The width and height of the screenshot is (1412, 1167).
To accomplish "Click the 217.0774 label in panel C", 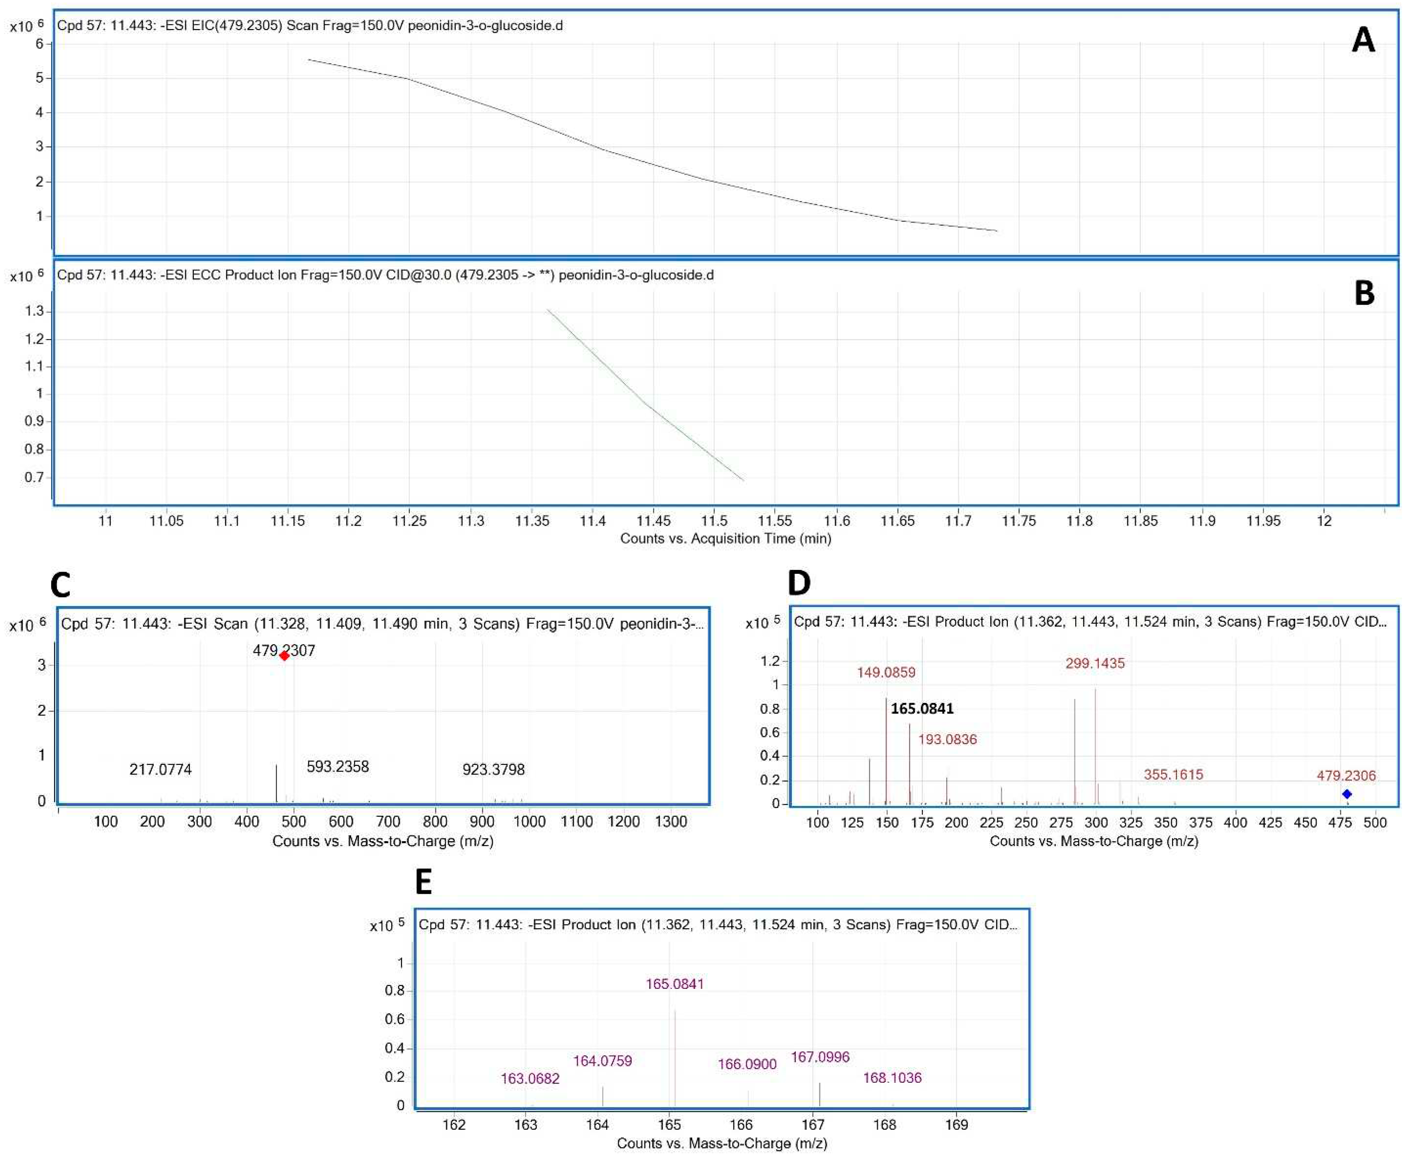I will tap(161, 769).
